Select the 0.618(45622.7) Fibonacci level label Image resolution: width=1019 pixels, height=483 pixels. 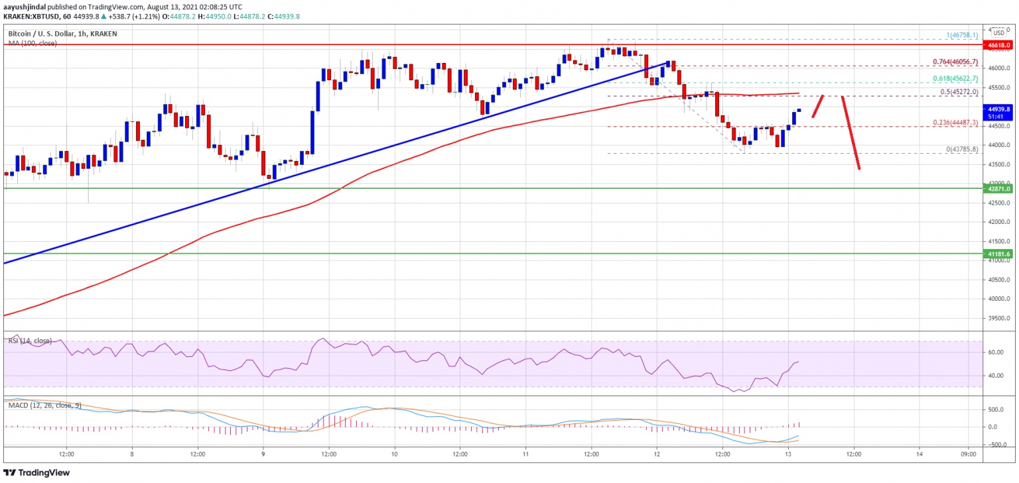[x=955, y=78]
